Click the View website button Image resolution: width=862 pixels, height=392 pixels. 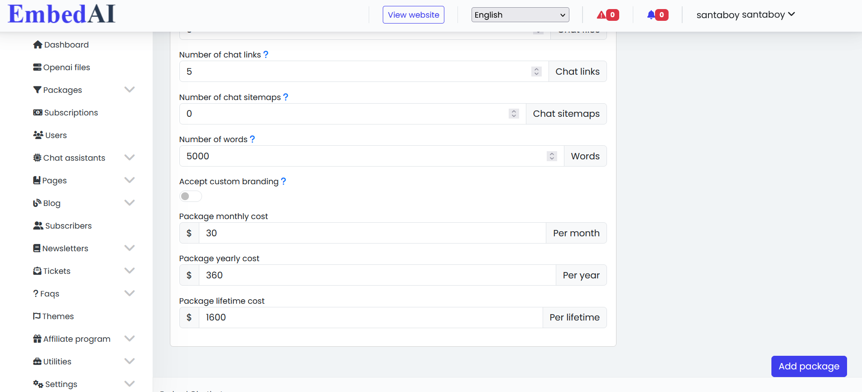(413, 15)
